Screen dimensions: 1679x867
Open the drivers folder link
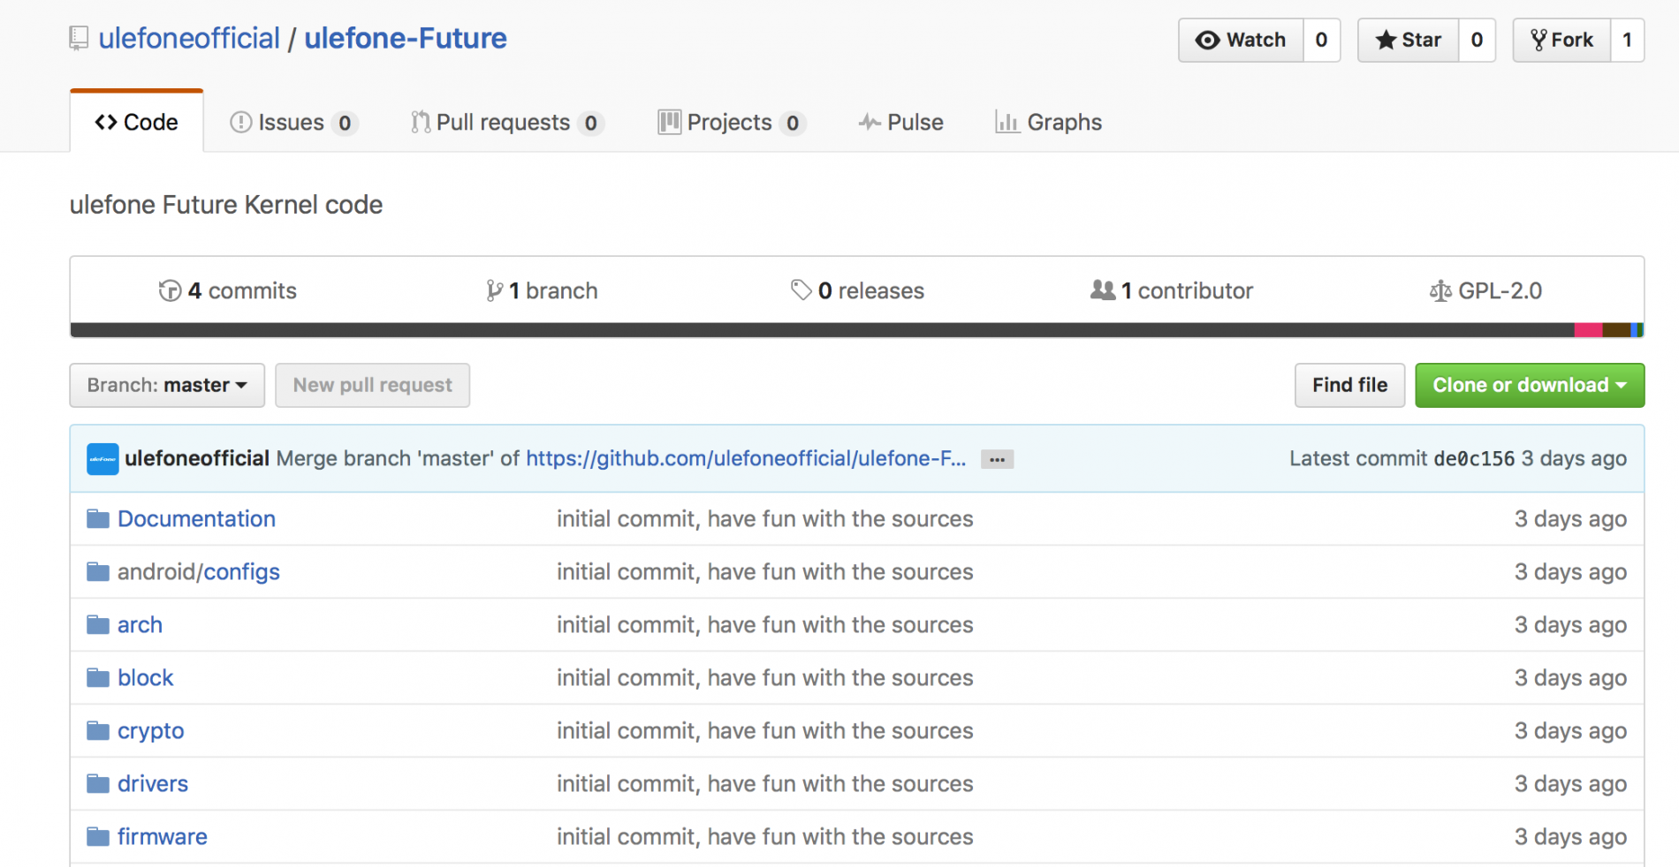[153, 784]
